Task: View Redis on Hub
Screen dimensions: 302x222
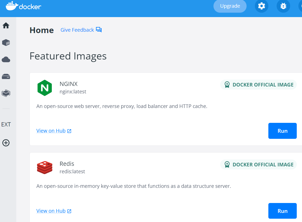Action: tap(51, 211)
